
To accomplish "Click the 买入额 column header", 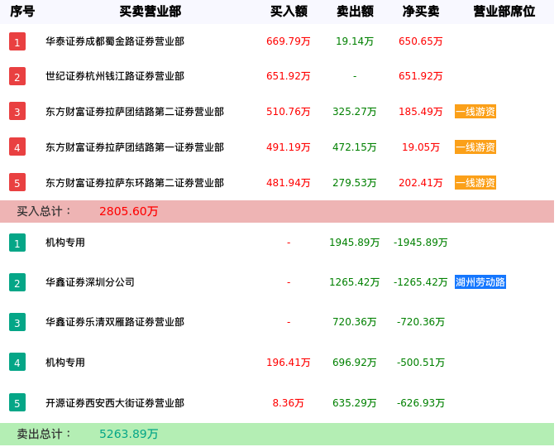I will tap(289, 12).
